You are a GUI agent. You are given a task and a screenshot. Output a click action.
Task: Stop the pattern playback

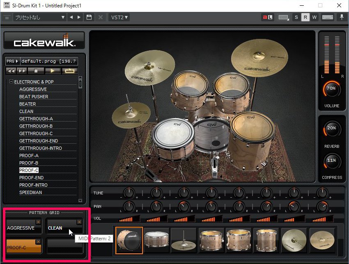36,71
